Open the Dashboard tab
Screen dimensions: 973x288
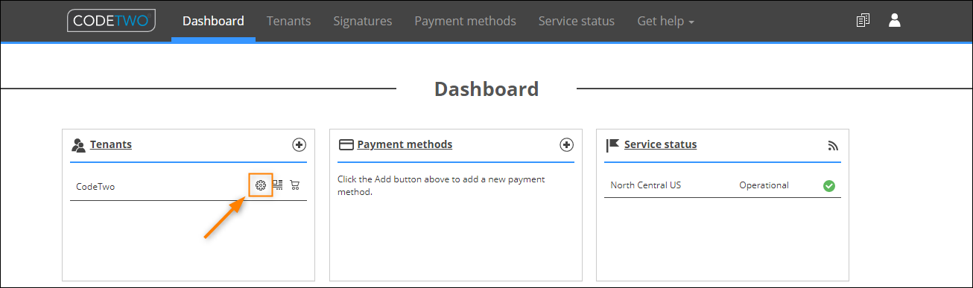pos(213,21)
